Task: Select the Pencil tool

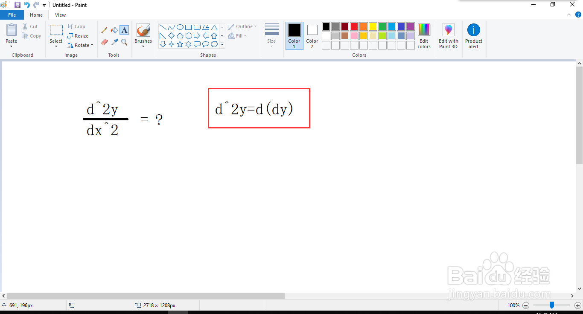Action: pyautogui.click(x=104, y=30)
